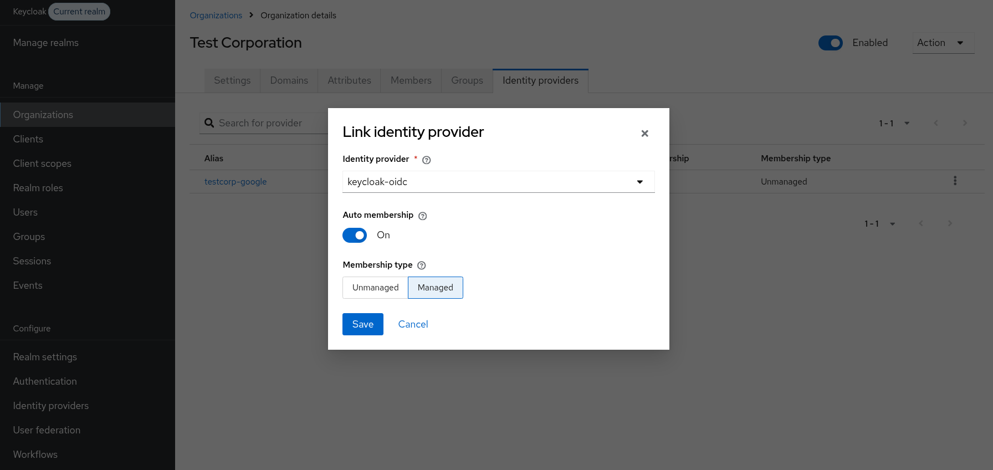Toggle Auto membership switch
Image resolution: width=993 pixels, height=470 pixels.
[355, 236]
